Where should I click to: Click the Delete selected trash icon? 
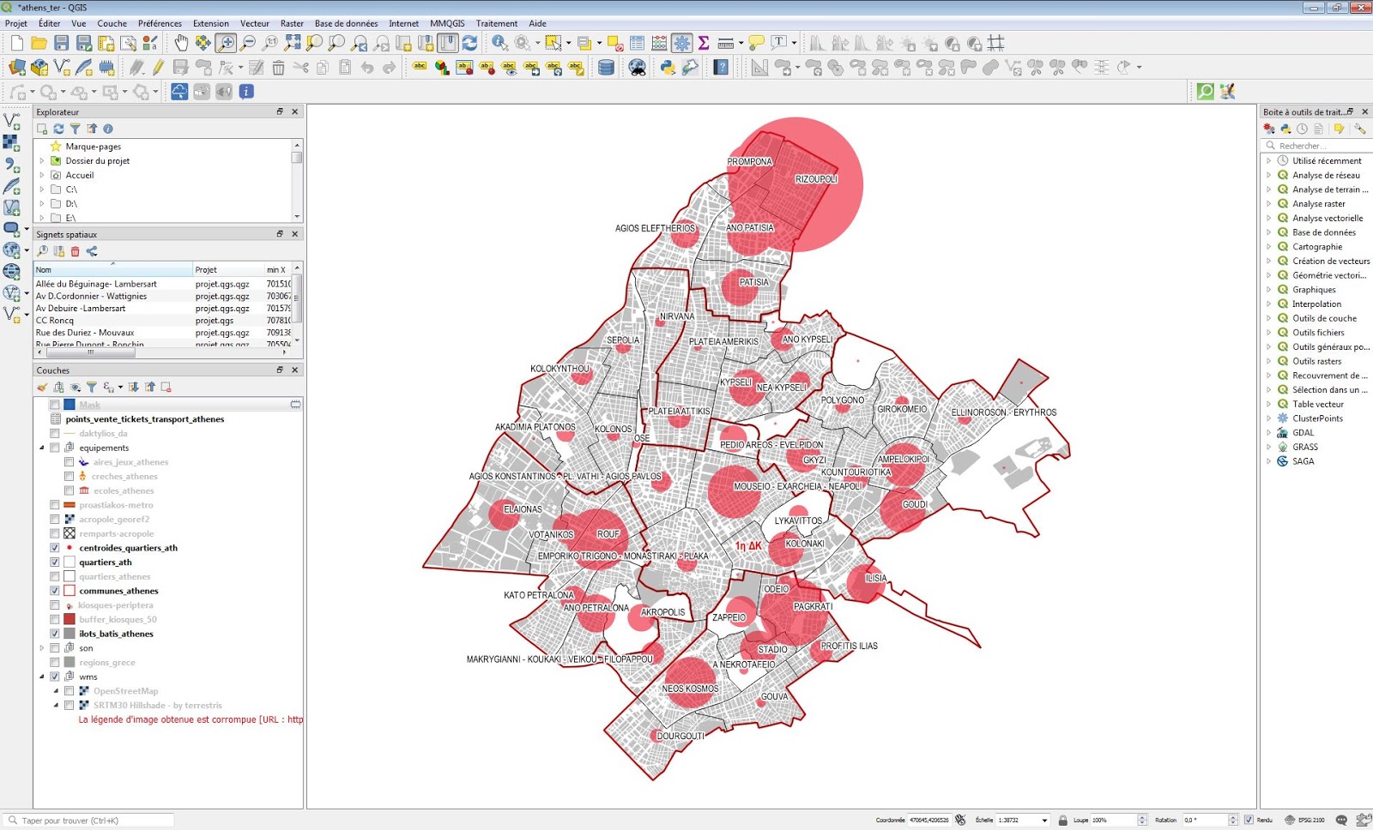(278, 67)
